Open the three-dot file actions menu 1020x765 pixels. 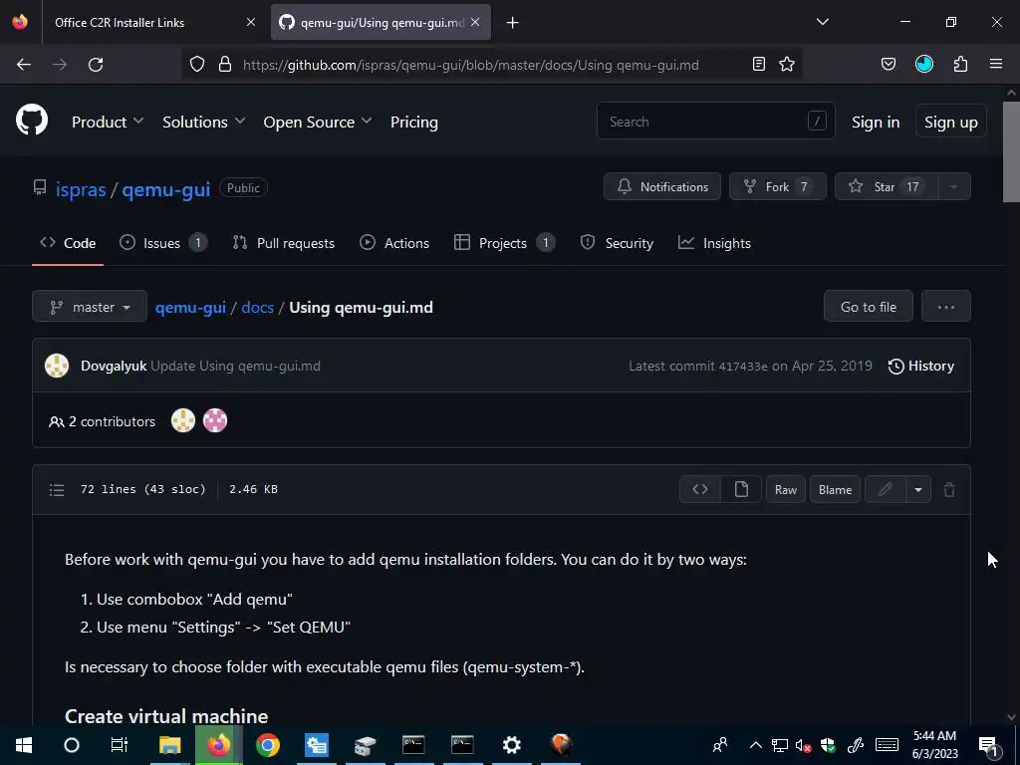946,307
